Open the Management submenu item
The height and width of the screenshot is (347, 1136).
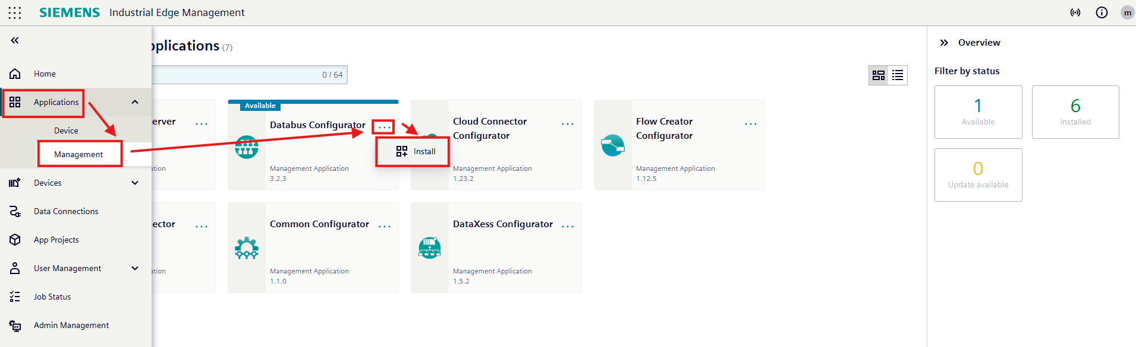pyautogui.click(x=78, y=154)
